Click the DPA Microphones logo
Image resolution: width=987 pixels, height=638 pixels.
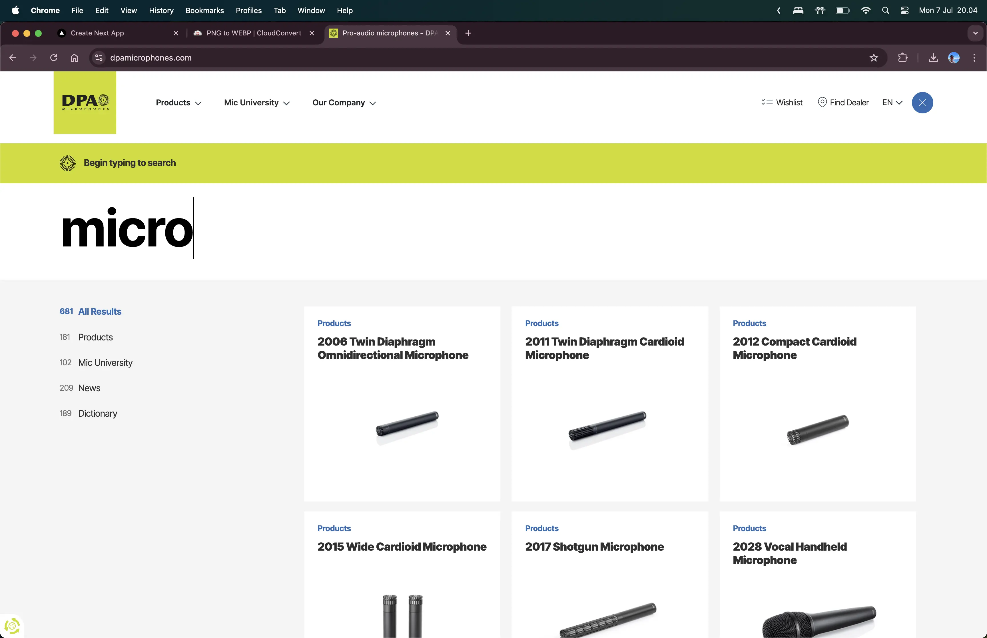(85, 102)
